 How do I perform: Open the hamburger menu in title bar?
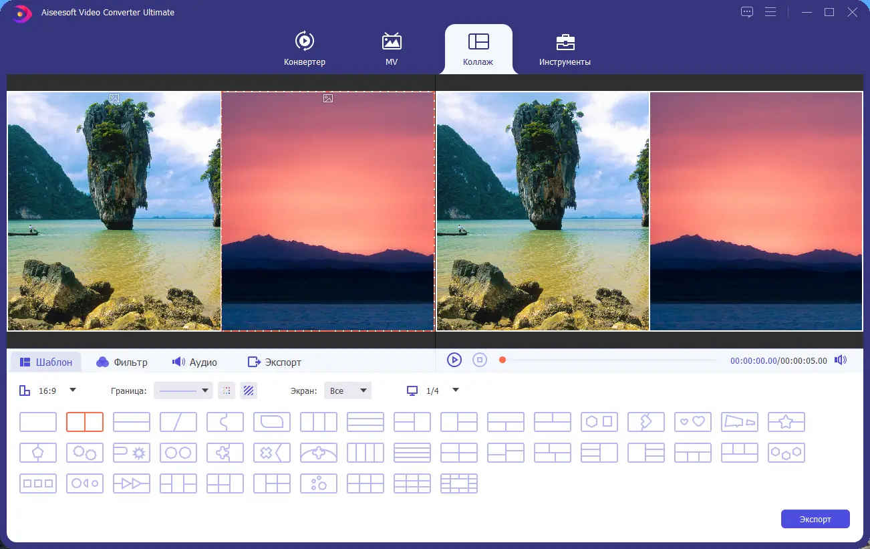click(770, 12)
